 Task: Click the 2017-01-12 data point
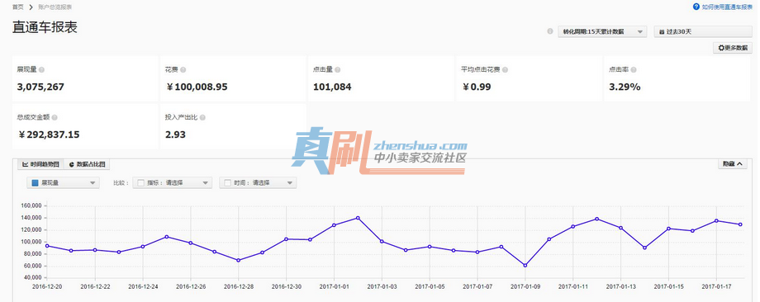point(596,219)
